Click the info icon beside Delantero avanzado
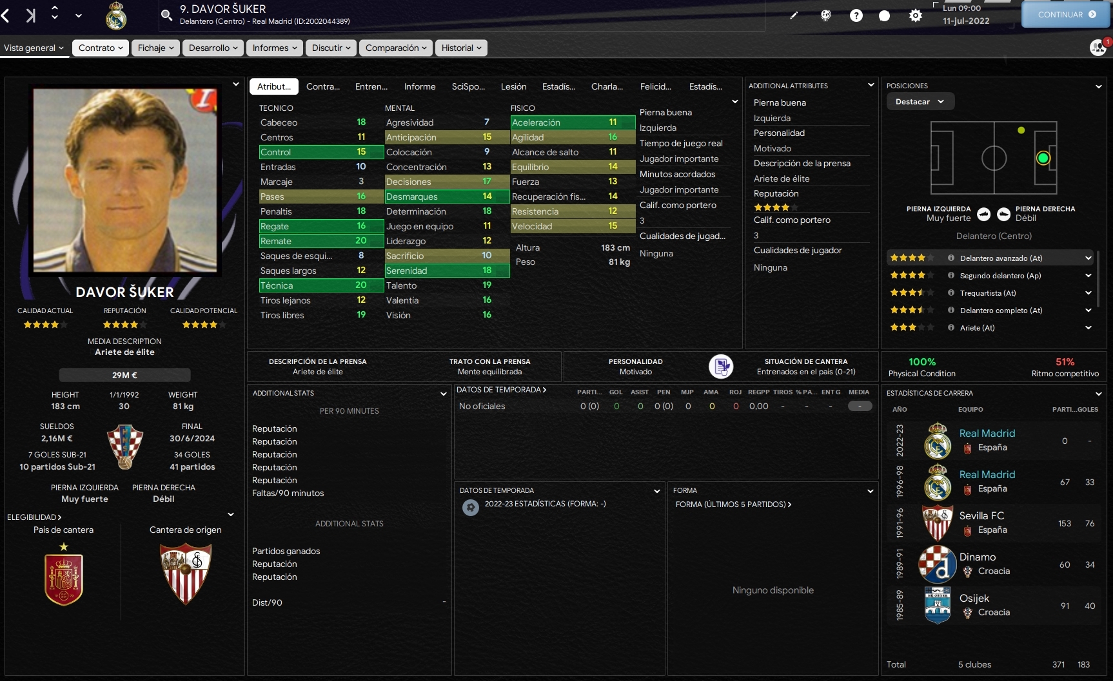 click(x=950, y=258)
